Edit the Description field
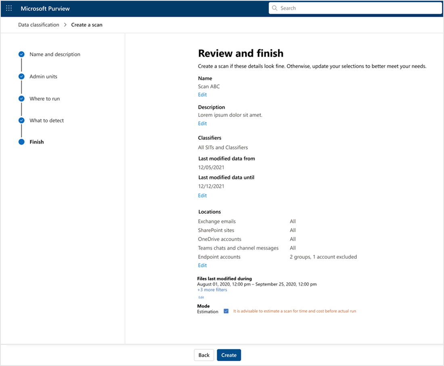Image resolution: width=444 pixels, height=366 pixels. pos(203,123)
